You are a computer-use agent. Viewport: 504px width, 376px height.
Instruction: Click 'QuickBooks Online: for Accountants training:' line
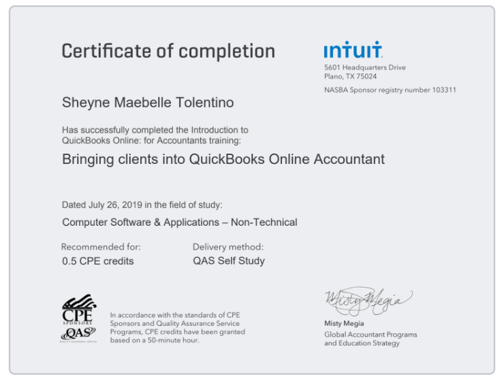coord(151,141)
